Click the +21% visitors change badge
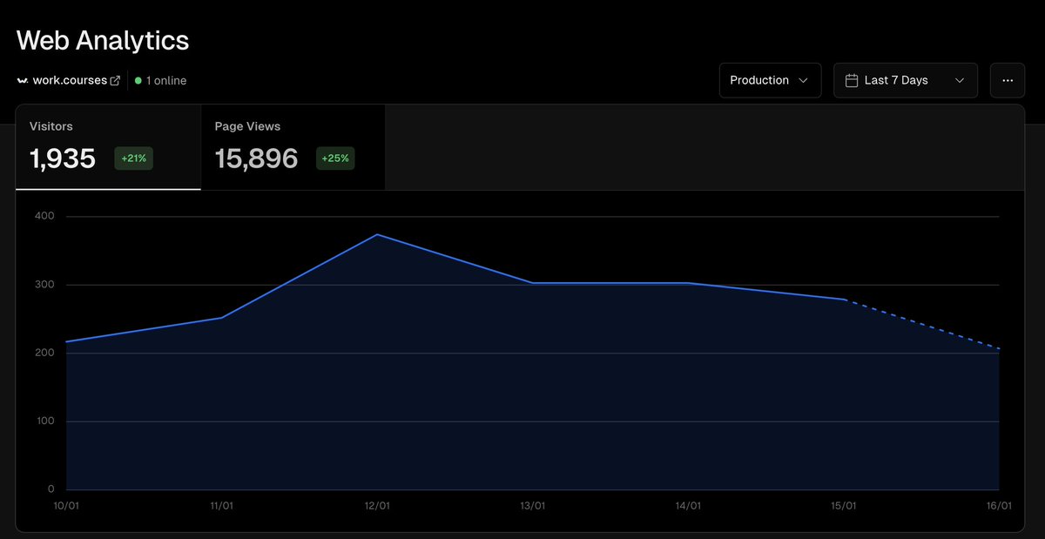The width and height of the screenshot is (1045, 539). 134,158
